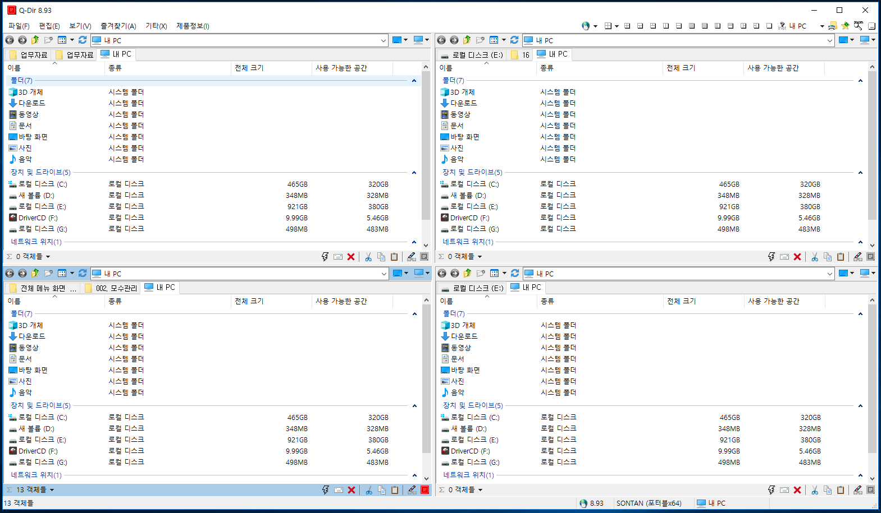881x513 pixels.
Task: Click red X delete icon in top-left pane
Action: (x=351, y=257)
